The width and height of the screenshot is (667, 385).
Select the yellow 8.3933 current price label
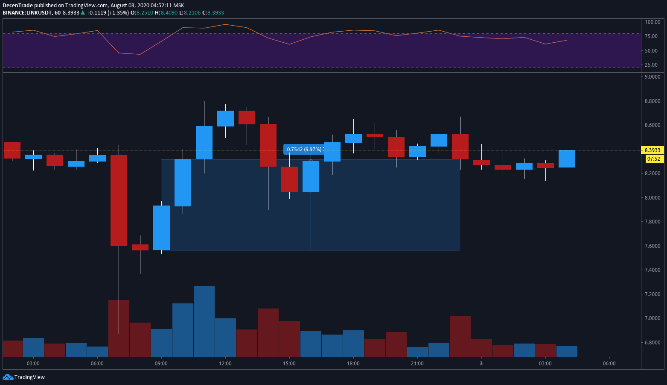coord(652,150)
